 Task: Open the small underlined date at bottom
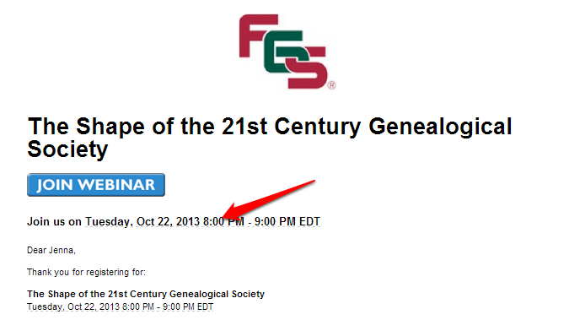120,306
